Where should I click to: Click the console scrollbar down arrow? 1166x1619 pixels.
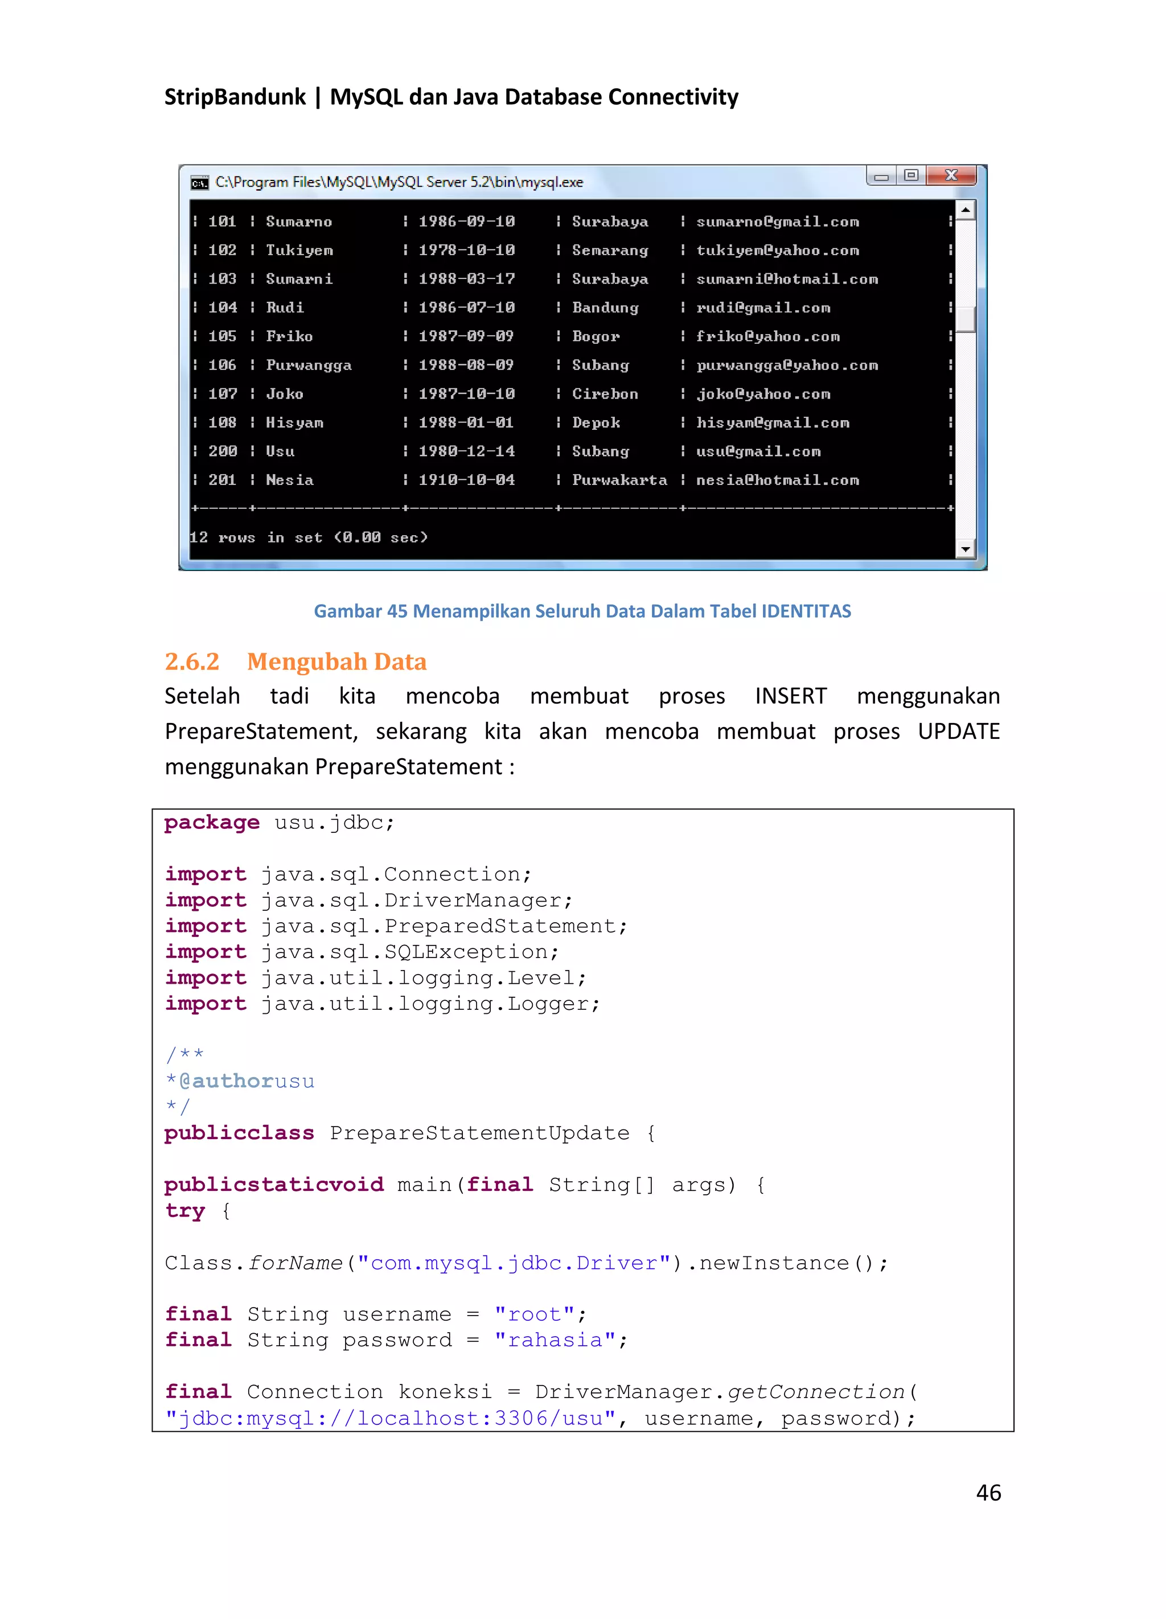tap(966, 549)
